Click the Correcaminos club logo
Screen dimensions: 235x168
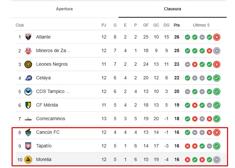coord(28,119)
